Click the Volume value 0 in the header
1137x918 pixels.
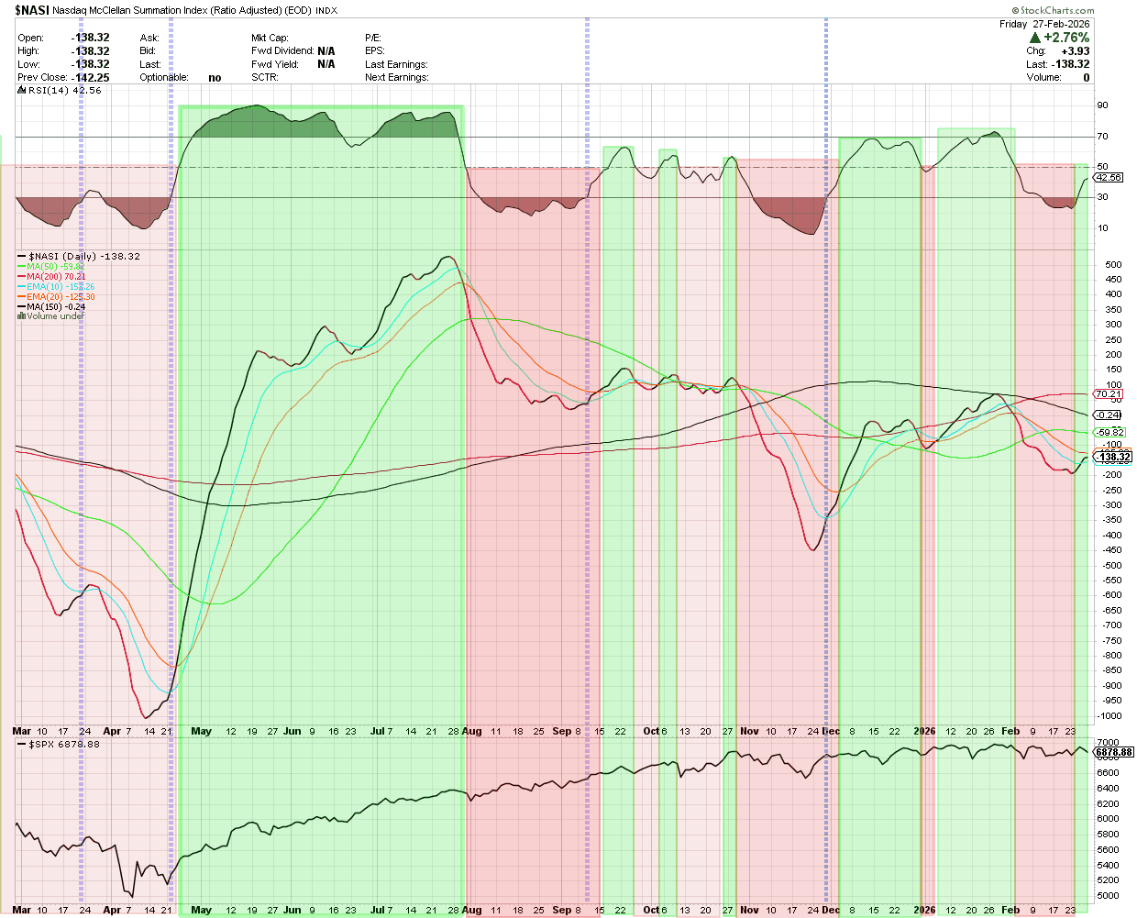1087,78
